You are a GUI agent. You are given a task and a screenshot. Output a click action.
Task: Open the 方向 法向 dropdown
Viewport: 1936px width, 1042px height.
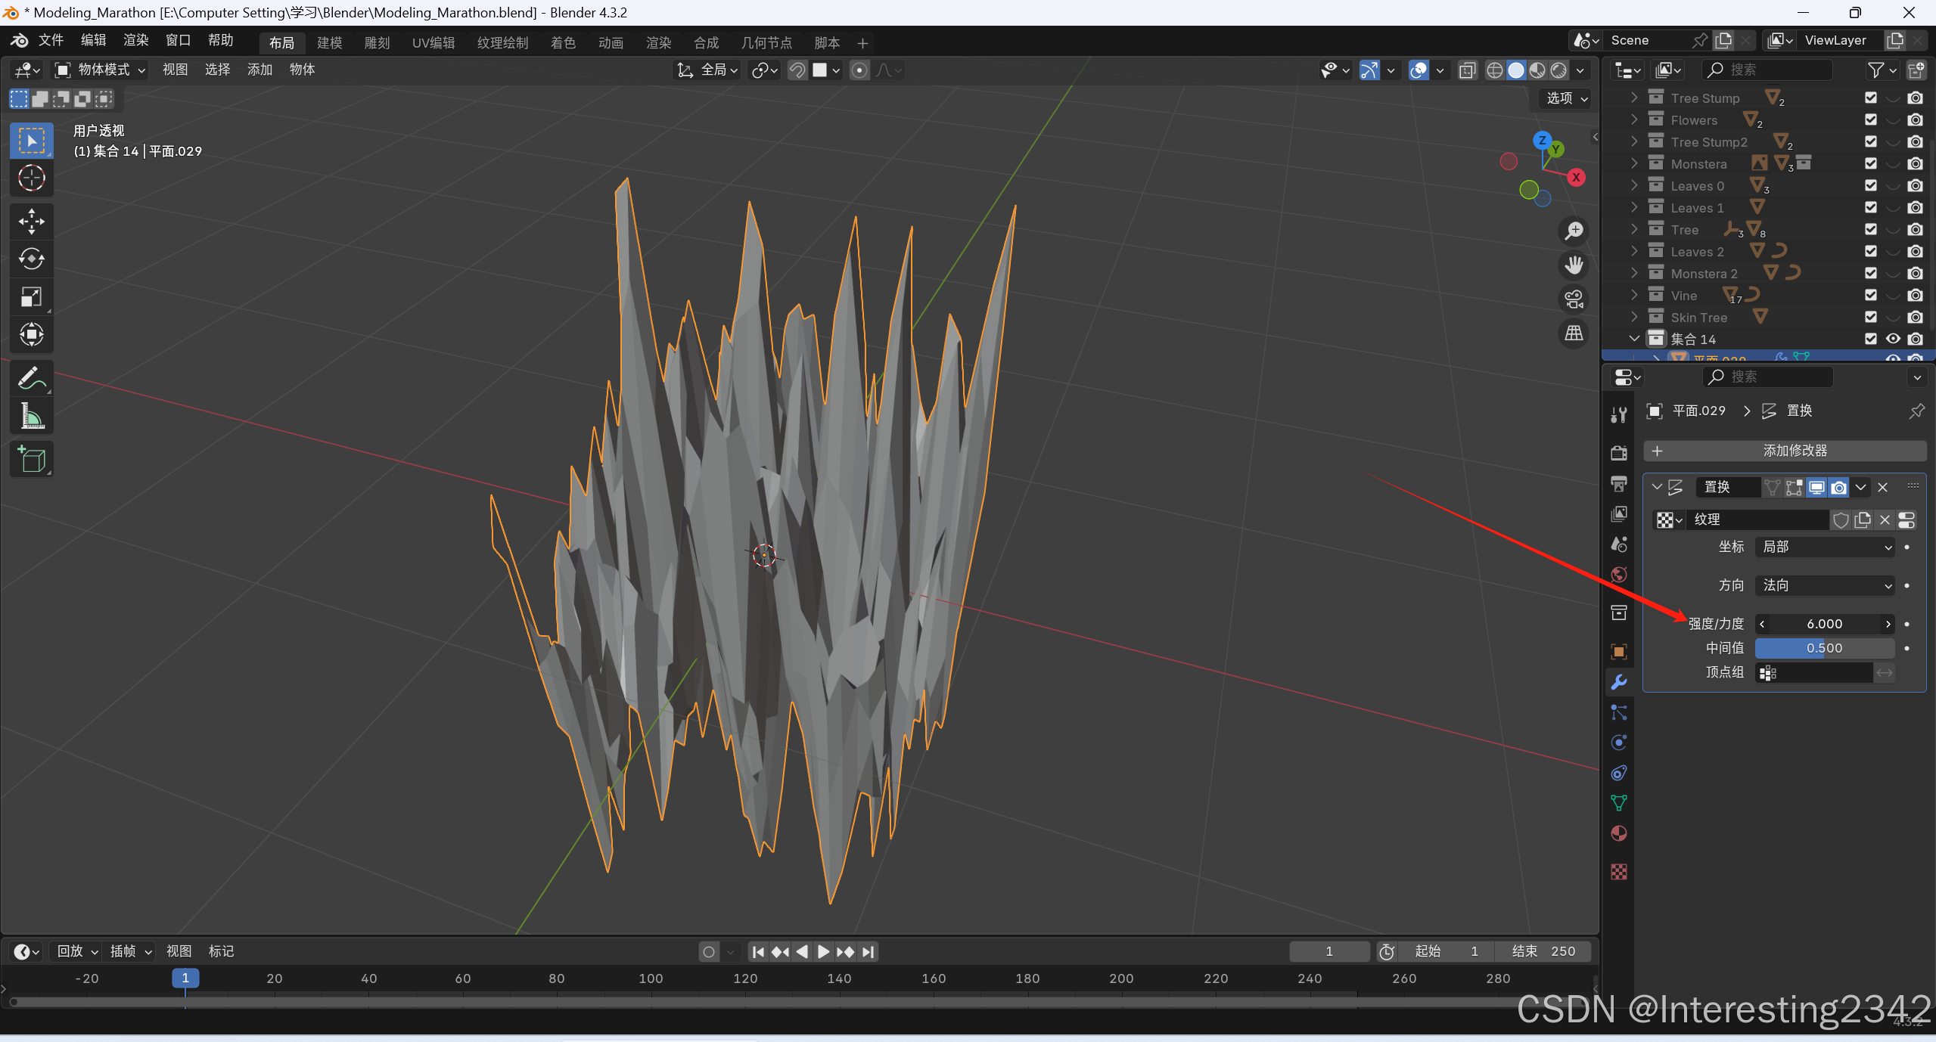[1825, 585]
